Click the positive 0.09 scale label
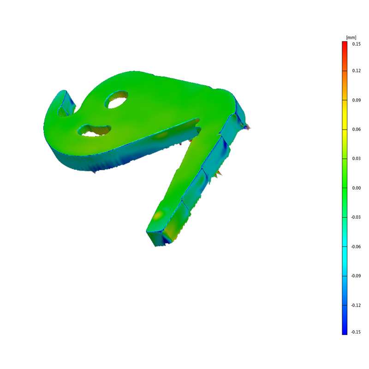This screenshot has width=369, height=369. coord(356,100)
